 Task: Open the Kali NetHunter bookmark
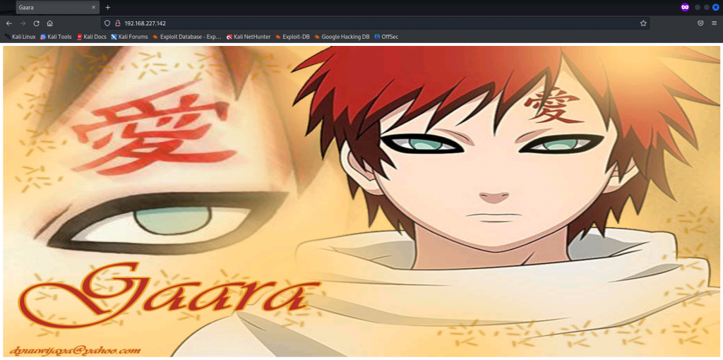tap(248, 37)
